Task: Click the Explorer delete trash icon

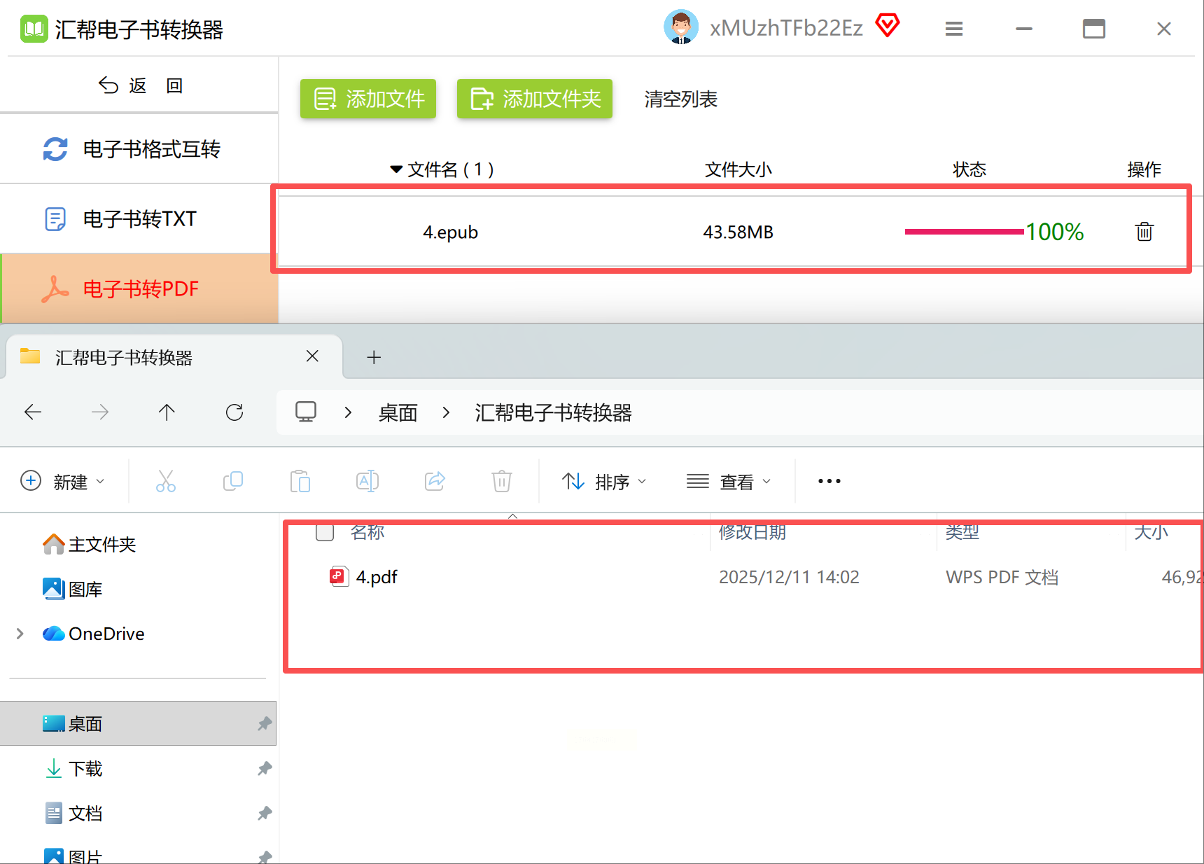Action: pyautogui.click(x=502, y=481)
